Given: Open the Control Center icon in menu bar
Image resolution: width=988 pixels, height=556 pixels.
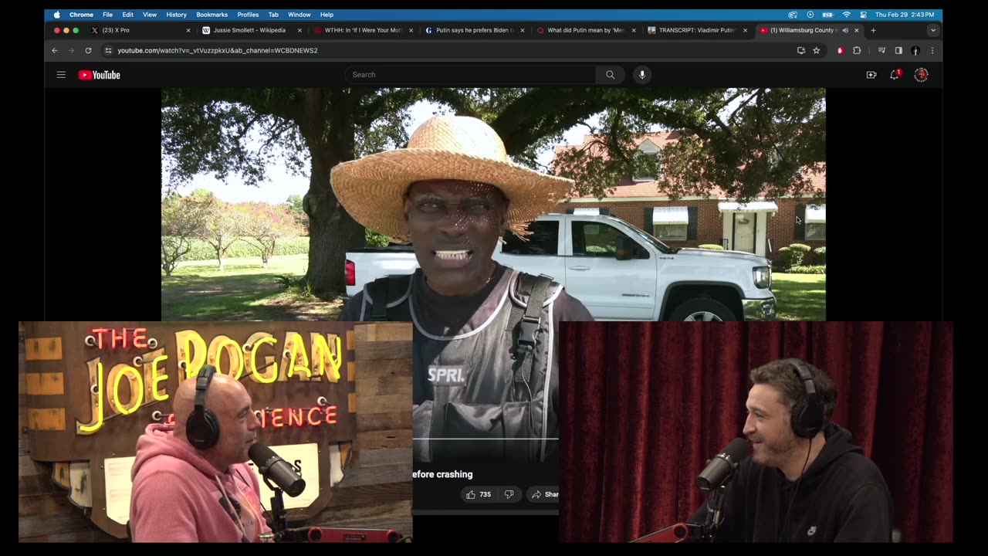Looking at the screenshot, I should pyautogui.click(x=863, y=15).
